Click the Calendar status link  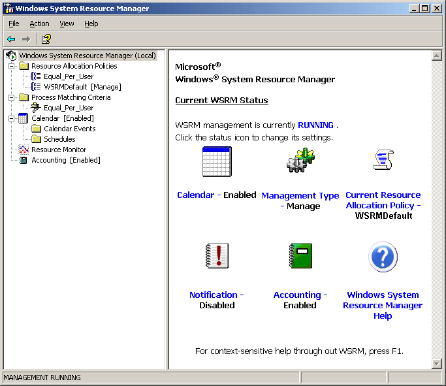point(195,195)
